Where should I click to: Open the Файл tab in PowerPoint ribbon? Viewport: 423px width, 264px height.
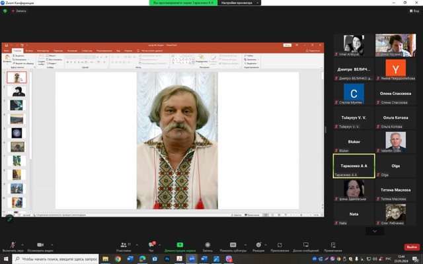[x=6, y=51]
